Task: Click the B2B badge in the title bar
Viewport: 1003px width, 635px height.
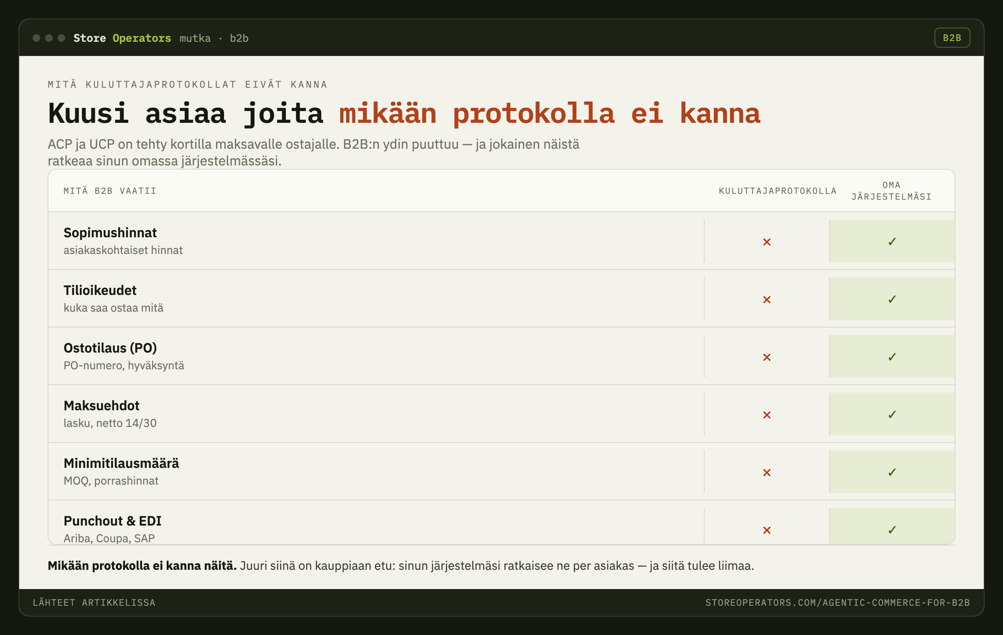Action: pyautogui.click(x=952, y=38)
